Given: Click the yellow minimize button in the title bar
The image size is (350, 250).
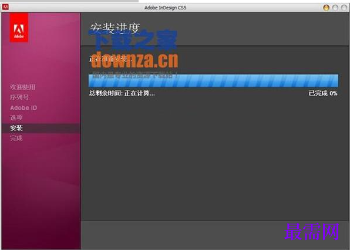Looking at the screenshot, I should (x=326, y=8).
